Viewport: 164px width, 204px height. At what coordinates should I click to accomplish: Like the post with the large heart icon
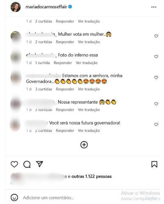pos(14,164)
